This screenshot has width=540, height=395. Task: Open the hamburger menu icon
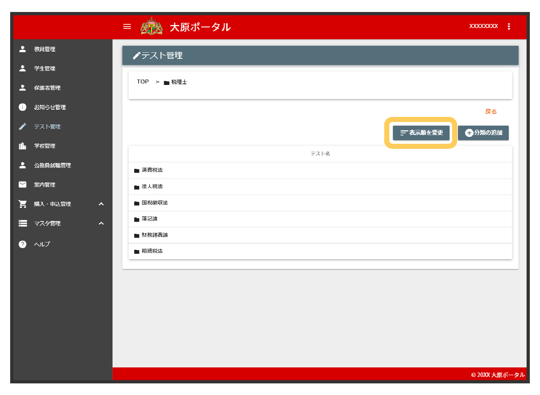click(127, 27)
